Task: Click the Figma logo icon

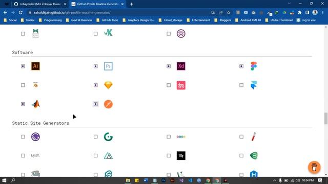Action: 254,66
